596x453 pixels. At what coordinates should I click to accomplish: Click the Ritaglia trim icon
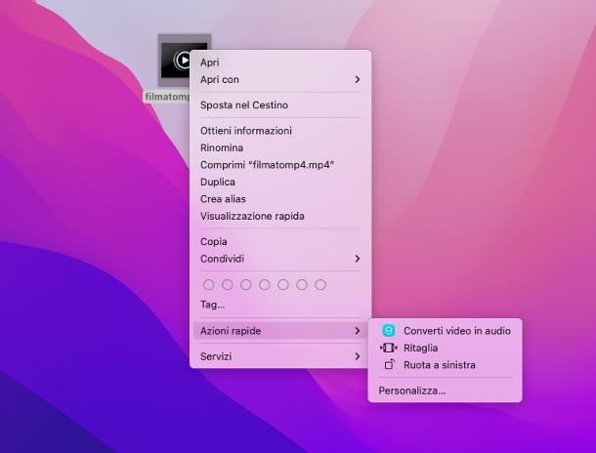pyautogui.click(x=389, y=348)
